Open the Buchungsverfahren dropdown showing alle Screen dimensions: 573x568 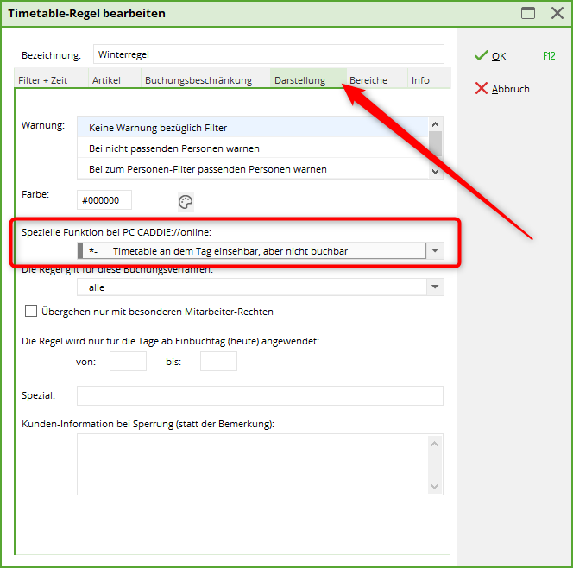click(x=435, y=287)
